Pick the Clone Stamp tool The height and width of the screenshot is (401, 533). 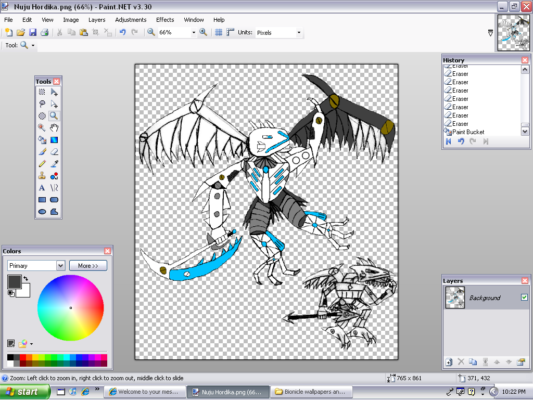click(x=42, y=176)
